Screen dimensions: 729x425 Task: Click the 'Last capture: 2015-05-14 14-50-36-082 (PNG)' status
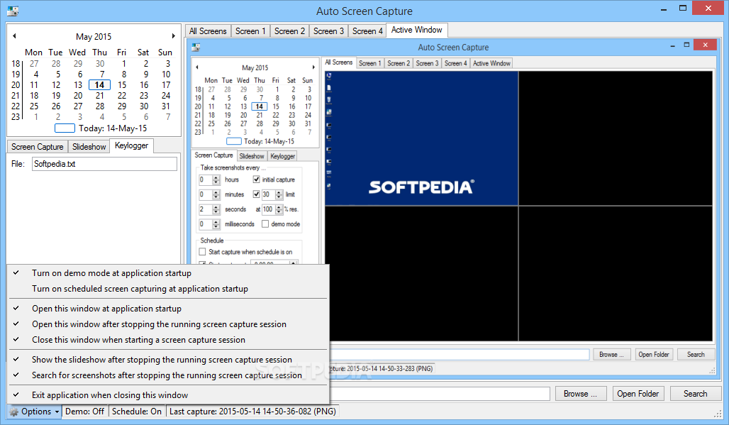click(252, 412)
